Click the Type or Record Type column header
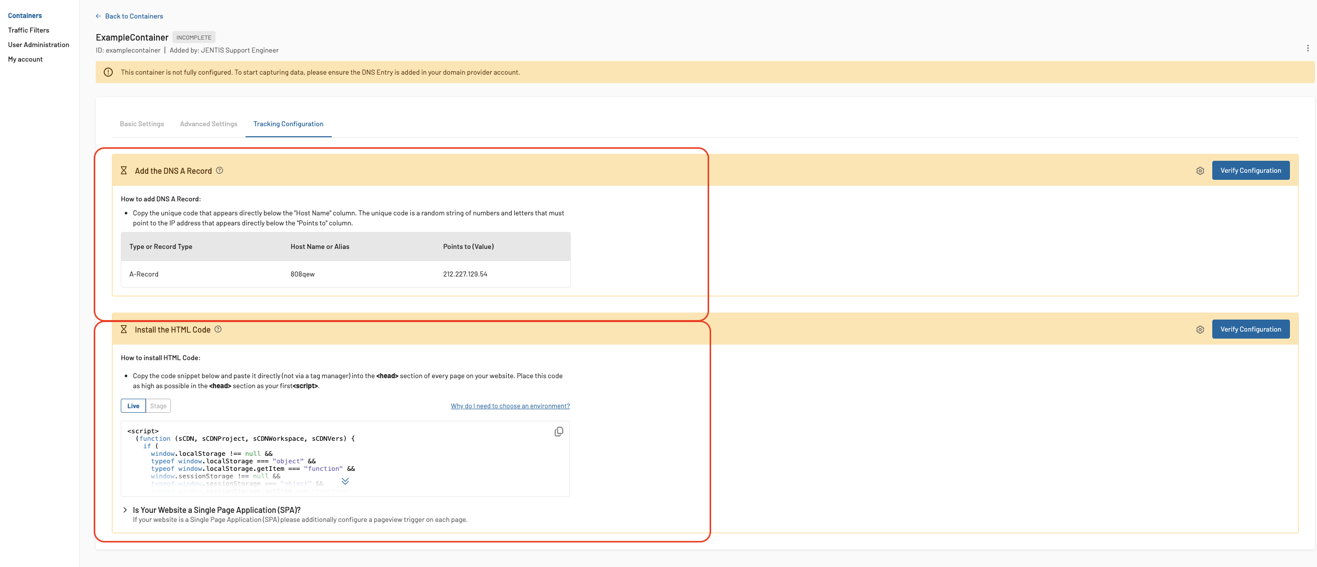The height and width of the screenshot is (567, 1317). coord(161,247)
